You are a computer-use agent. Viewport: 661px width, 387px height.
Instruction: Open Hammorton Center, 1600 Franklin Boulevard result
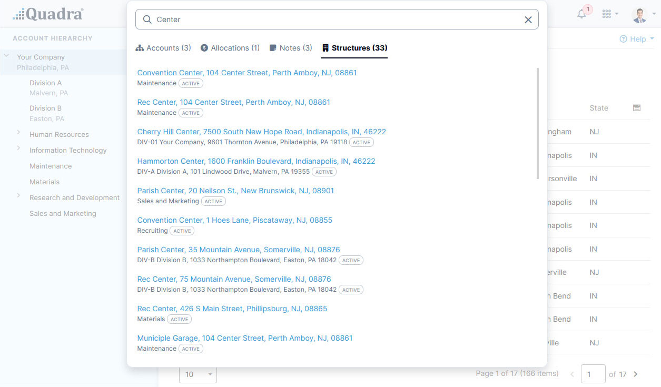(256, 161)
